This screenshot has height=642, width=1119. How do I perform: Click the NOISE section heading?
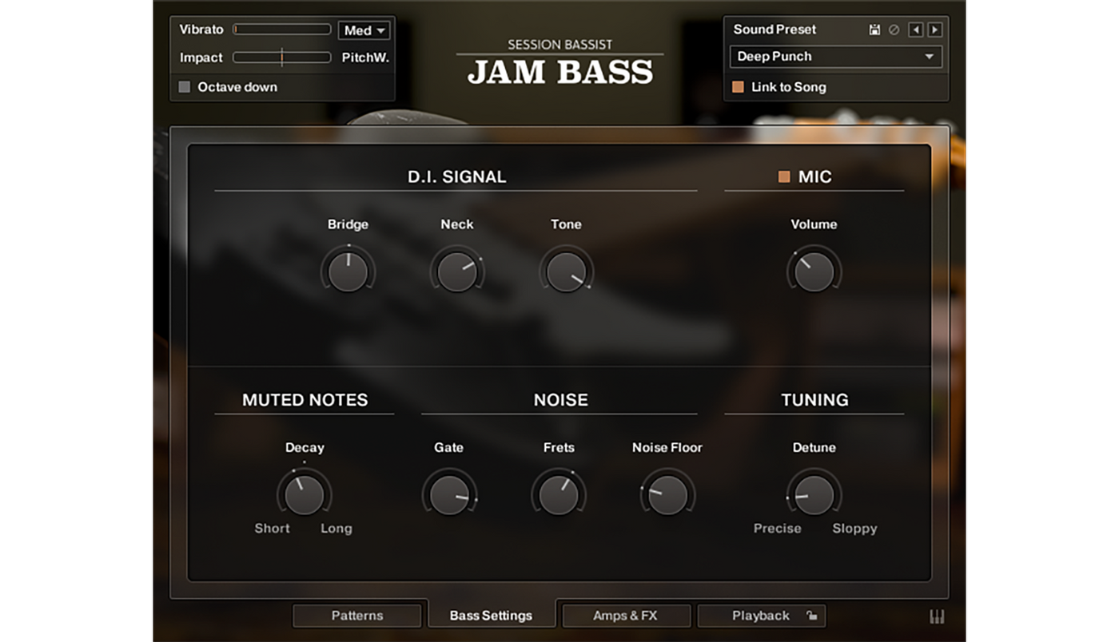pyautogui.click(x=560, y=400)
